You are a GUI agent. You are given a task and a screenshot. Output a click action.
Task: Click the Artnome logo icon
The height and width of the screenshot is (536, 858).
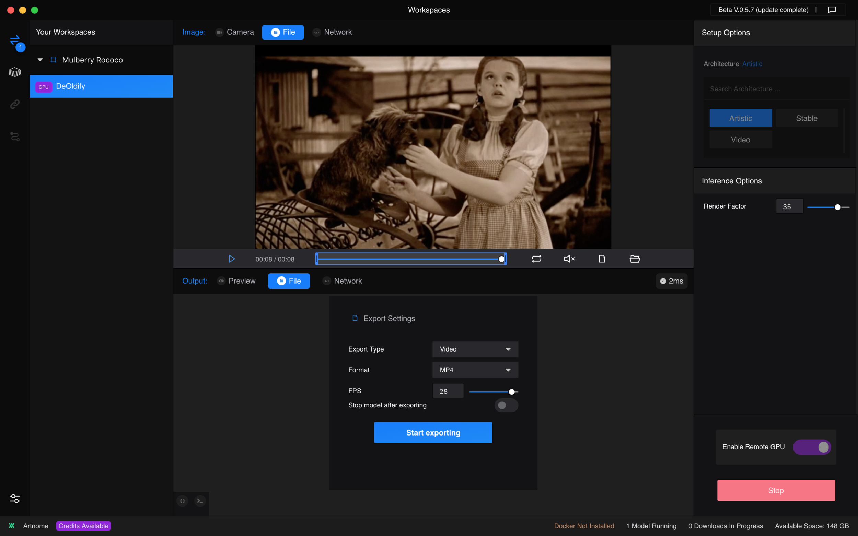point(12,526)
